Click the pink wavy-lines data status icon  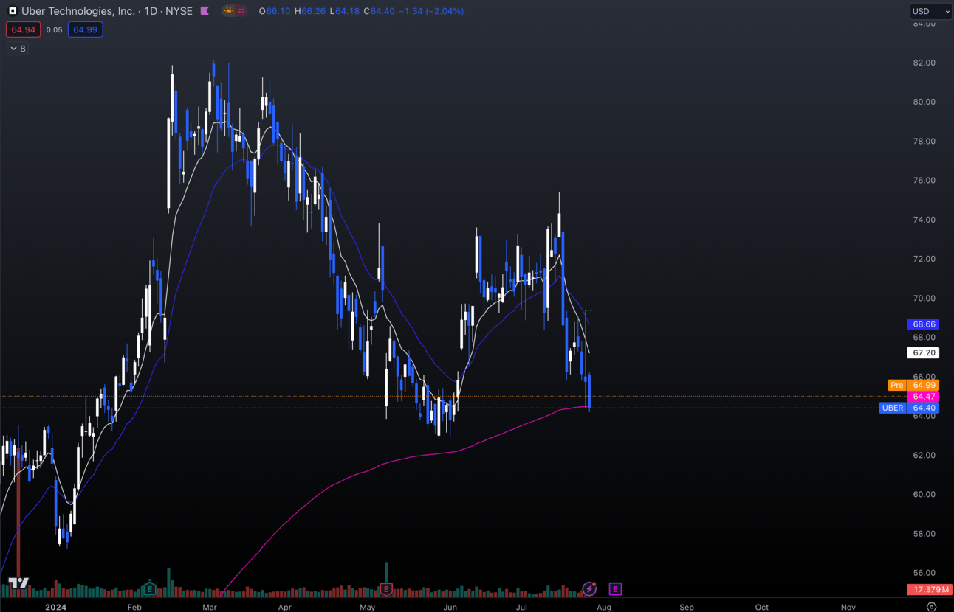click(x=241, y=11)
